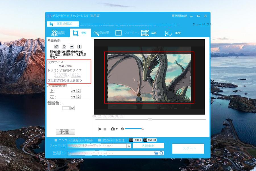256x171 pixels.
Task: Click the 胃問題年齢 link in the title bar
Action: pyautogui.click(x=179, y=16)
